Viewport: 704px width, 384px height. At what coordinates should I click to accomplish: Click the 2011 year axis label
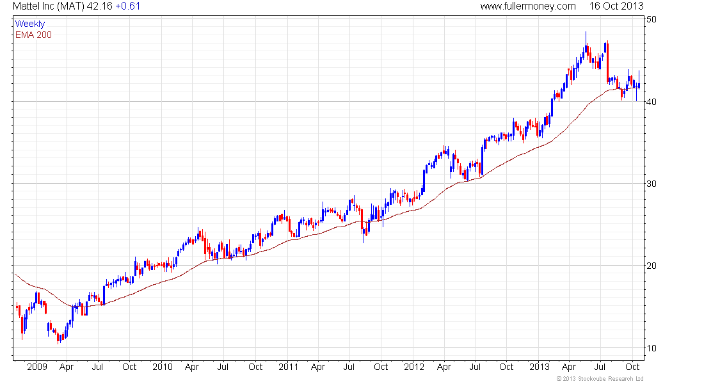point(288,367)
